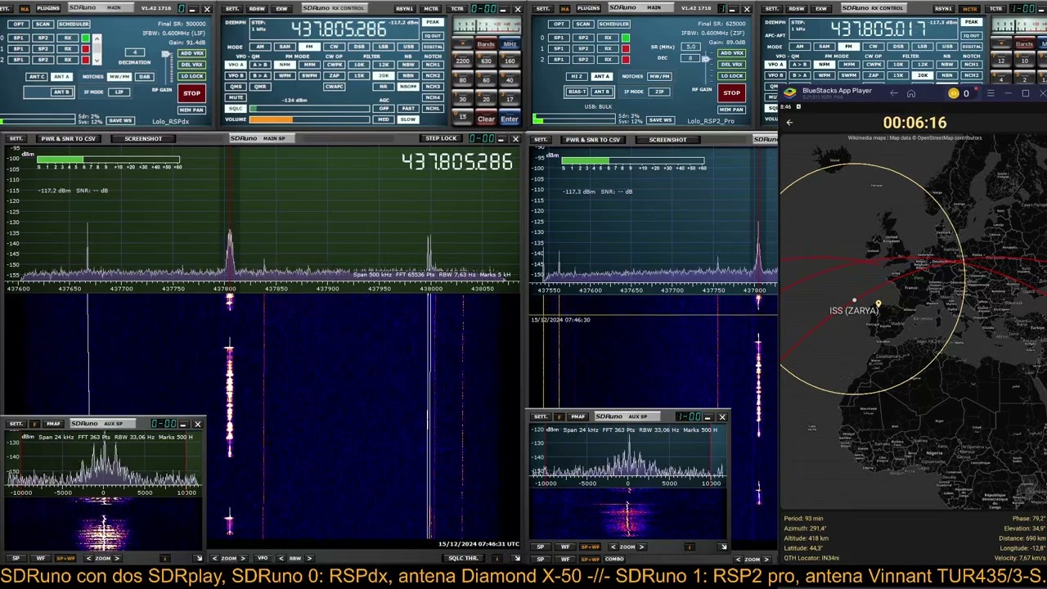Click 2200 band key on left keypad
This screenshot has width=1047, height=589.
point(462,61)
